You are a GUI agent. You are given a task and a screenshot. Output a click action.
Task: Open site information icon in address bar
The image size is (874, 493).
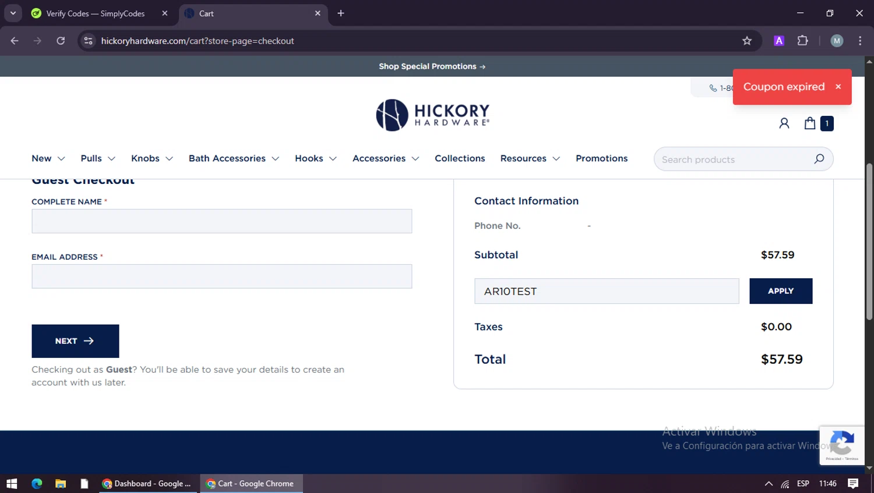(88, 41)
